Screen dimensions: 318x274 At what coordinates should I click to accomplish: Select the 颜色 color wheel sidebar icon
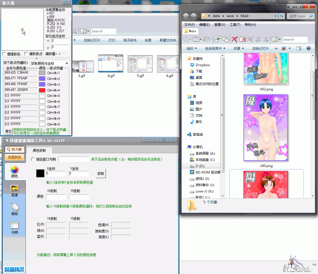(14, 172)
